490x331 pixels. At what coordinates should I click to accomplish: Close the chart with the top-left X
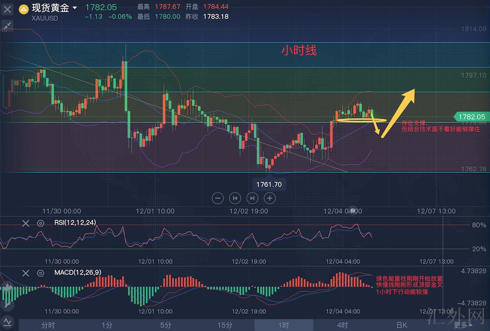(x=7, y=9)
